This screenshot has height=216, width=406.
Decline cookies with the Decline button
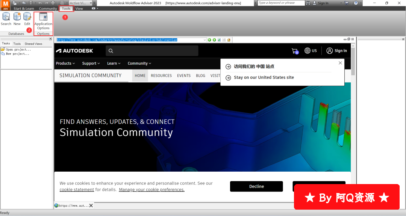[x=256, y=186]
